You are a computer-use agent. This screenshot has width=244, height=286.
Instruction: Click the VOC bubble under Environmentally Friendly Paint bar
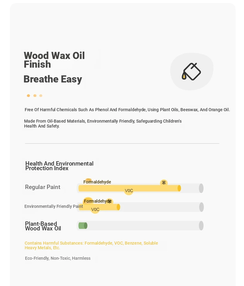coord(95,209)
